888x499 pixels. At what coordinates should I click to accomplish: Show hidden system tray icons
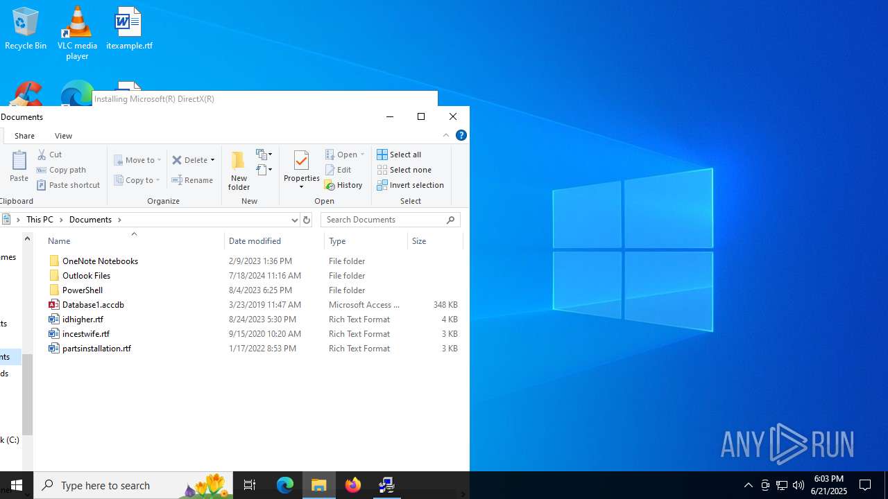tap(749, 485)
